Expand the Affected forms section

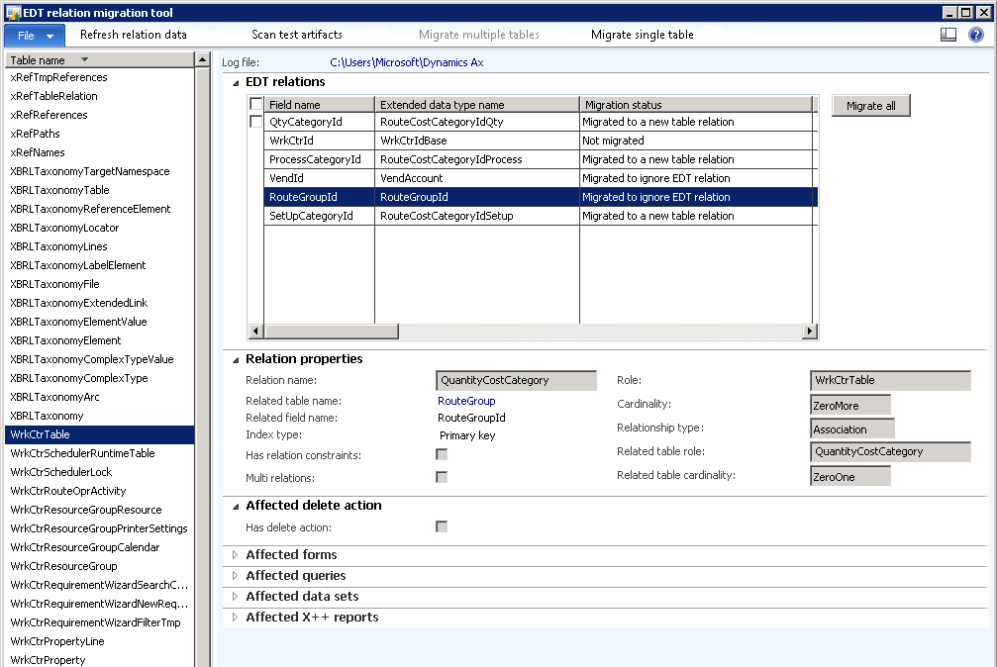click(x=235, y=554)
